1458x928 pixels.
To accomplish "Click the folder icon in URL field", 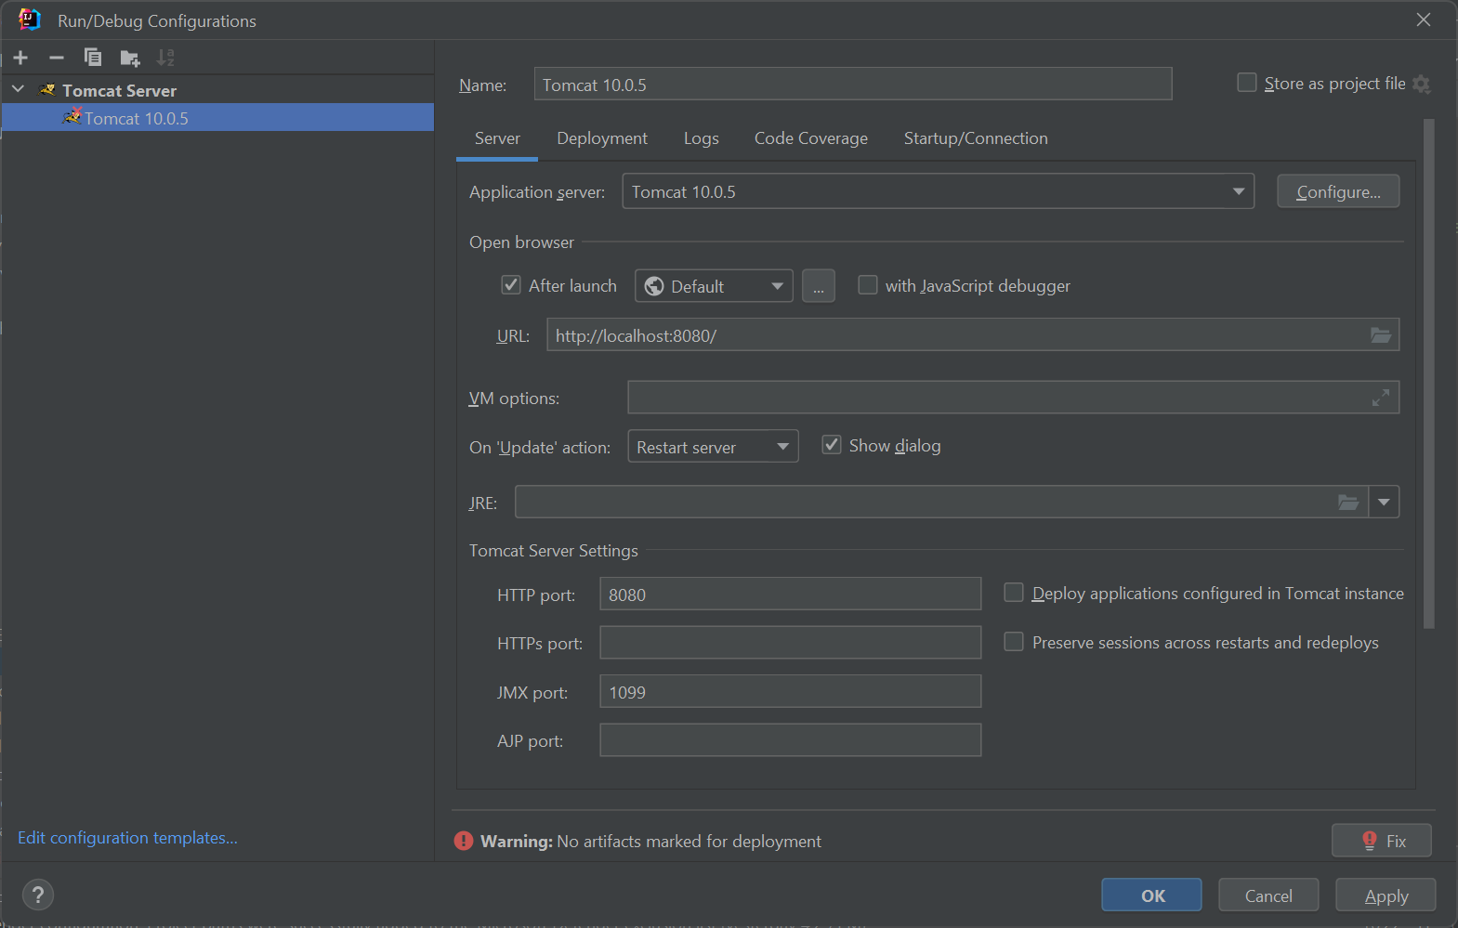I will 1381,335.
